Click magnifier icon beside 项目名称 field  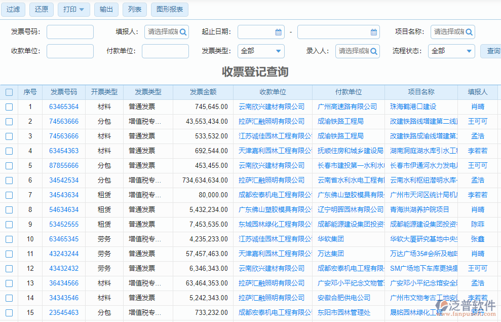(x=470, y=31)
